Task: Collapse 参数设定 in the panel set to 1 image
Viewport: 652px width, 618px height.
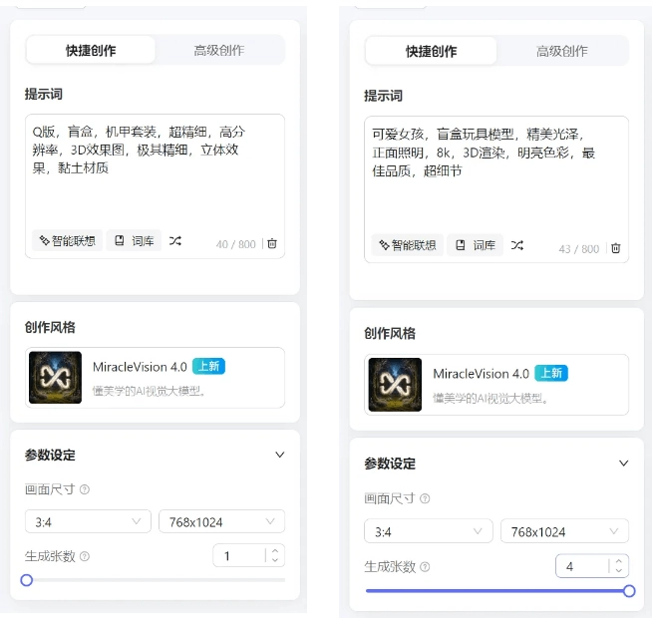Action: tap(280, 455)
